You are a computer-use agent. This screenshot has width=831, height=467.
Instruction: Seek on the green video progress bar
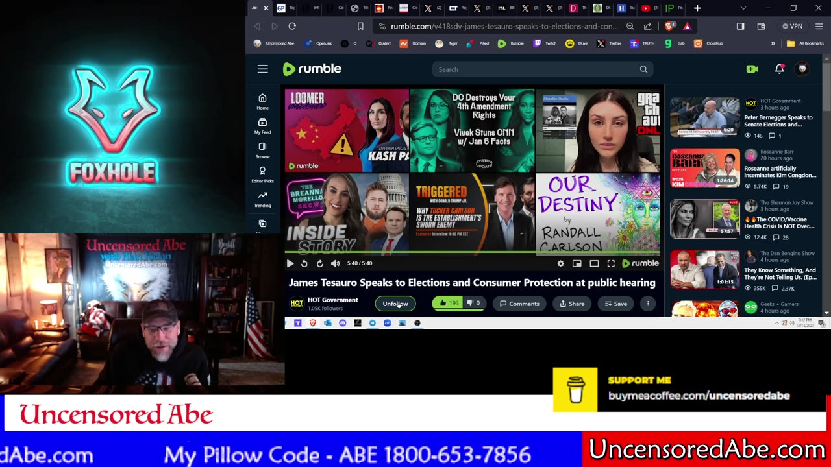tap(473, 252)
